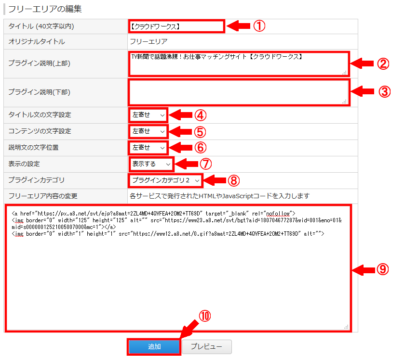Click the フリーエリア内容の変更 label
This screenshot has width=405, height=356.
pyautogui.click(x=43, y=196)
